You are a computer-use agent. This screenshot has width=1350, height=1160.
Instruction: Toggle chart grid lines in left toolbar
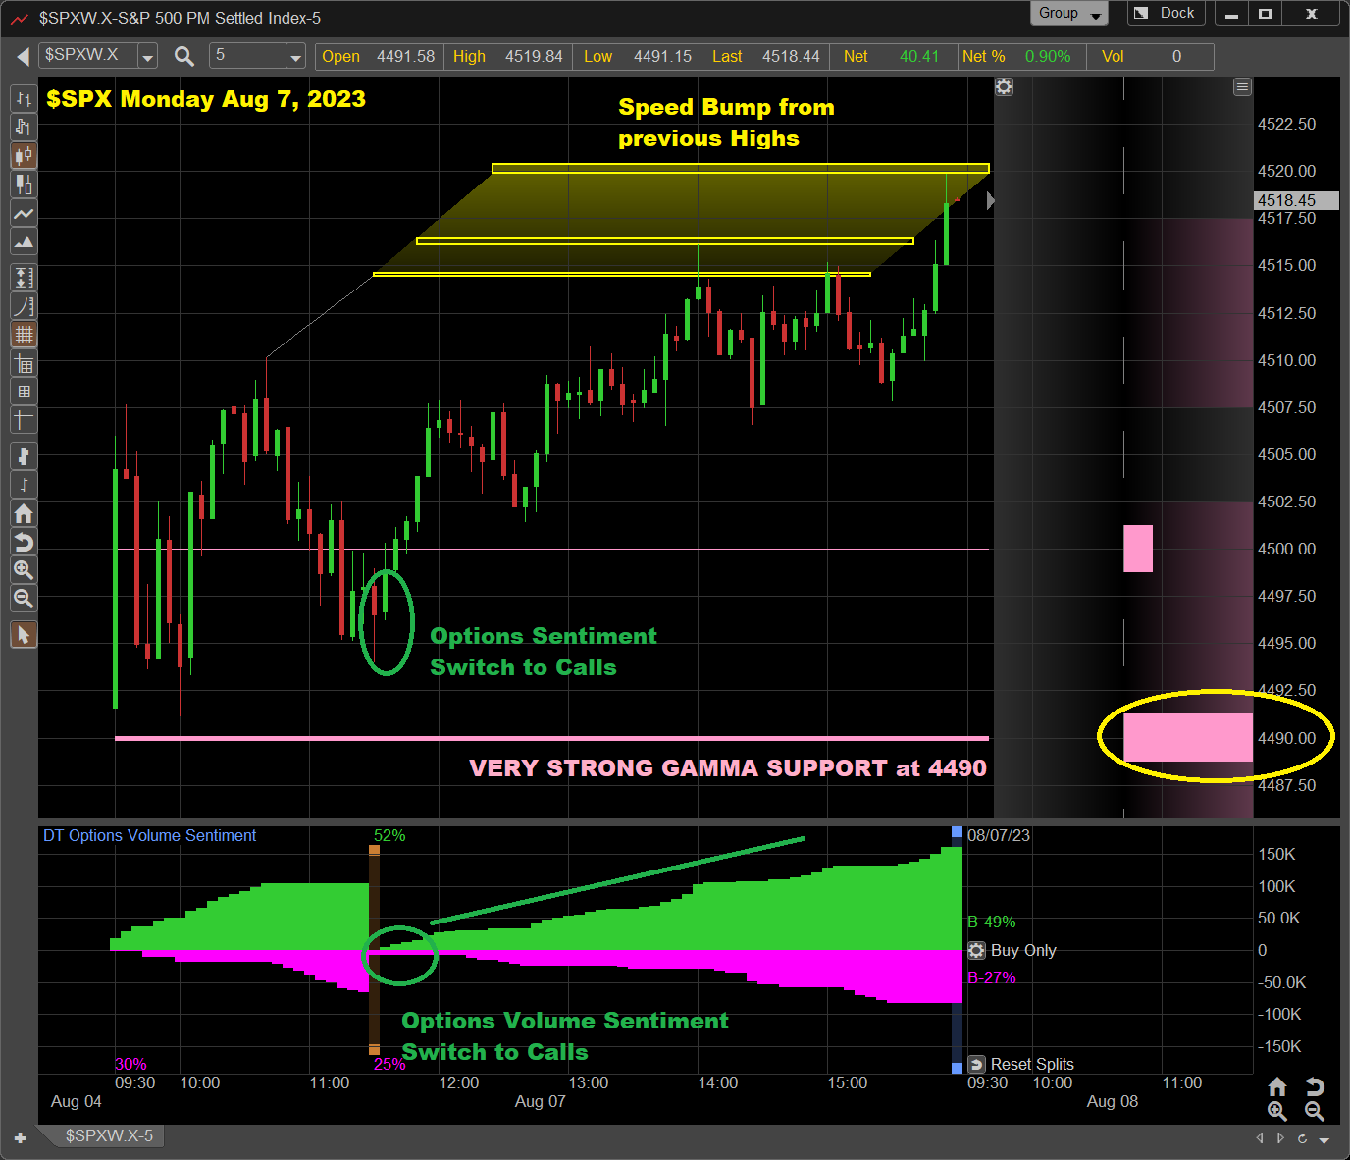point(24,335)
